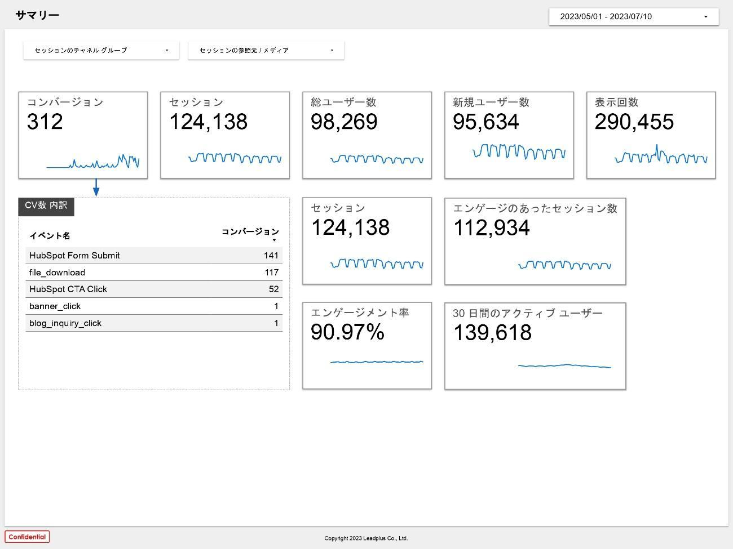Select the HubSpot Form Submit row
Screen dimensions: 733x549
[x=153, y=256]
